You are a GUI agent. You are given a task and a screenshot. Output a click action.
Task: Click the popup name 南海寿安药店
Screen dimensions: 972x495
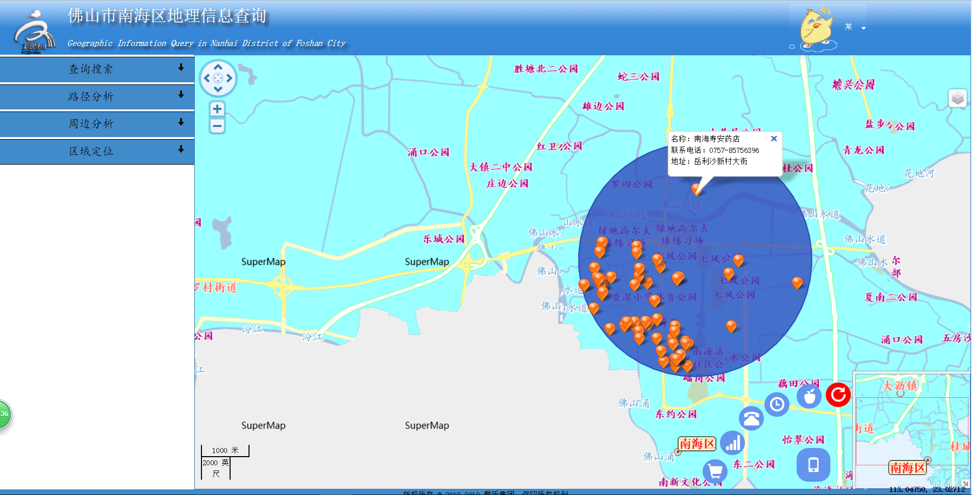(716, 139)
